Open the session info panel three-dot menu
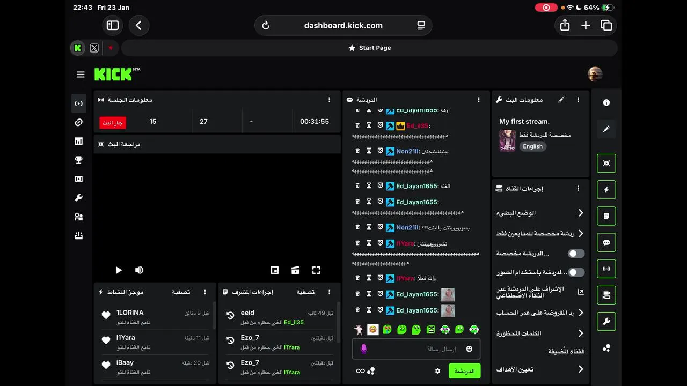Viewport: 687px width, 386px height. tap(329, 100)
